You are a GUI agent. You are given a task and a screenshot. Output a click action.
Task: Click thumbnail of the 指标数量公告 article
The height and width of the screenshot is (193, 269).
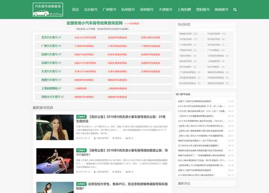pyautogui.click(x=55, y=161)
